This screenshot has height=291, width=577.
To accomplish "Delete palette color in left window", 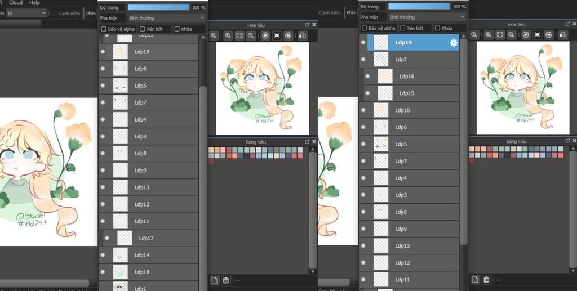I will point(226,280).
